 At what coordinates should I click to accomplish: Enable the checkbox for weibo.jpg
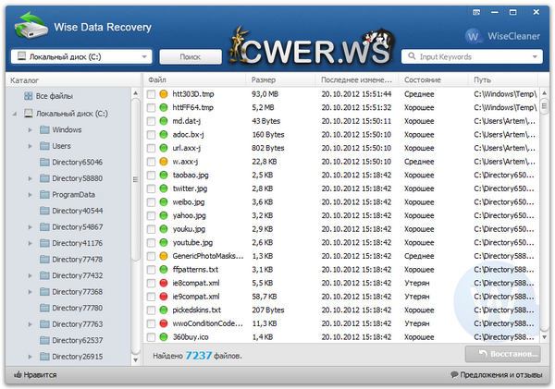[151, 202]
